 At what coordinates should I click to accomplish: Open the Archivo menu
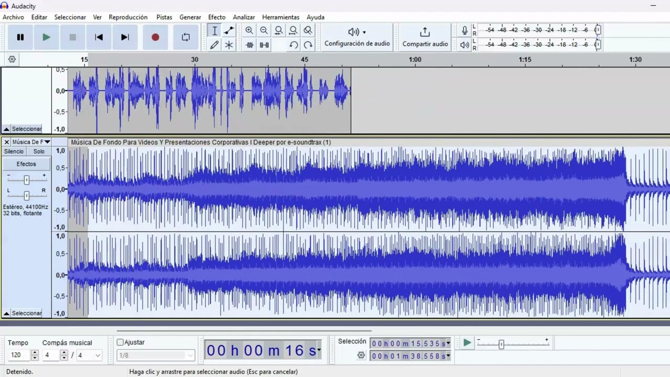[x=13, y=17]
